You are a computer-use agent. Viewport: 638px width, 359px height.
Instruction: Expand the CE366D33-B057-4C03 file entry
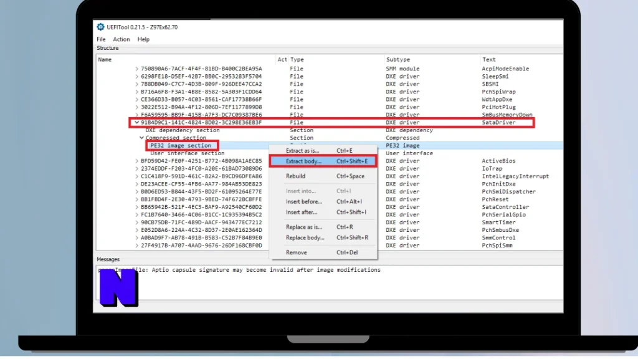[x=136, y=99]
